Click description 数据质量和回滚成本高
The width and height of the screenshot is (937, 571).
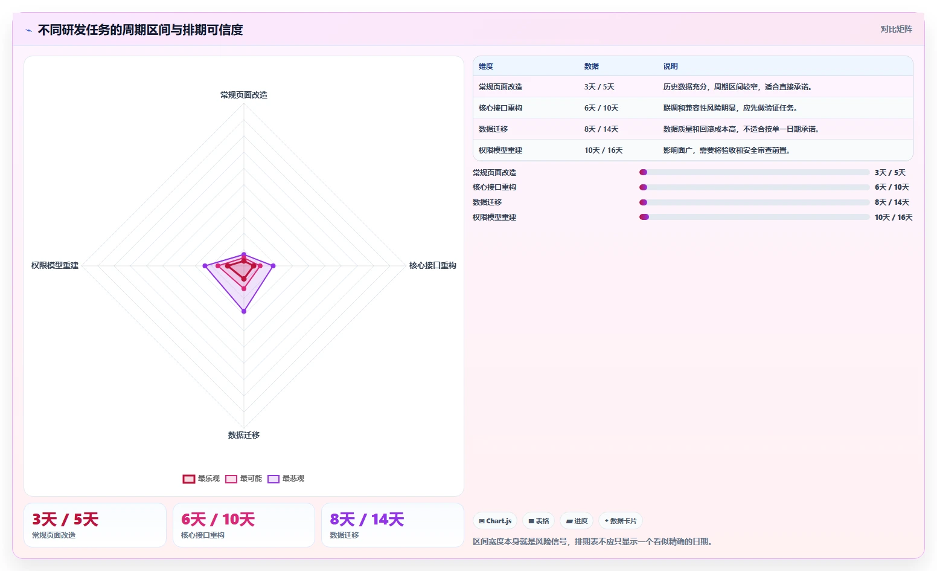click(742, 129)
